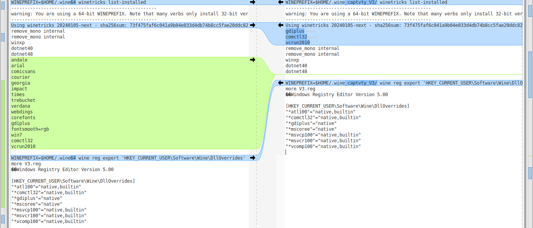Click 'Windows Registry Editor Version 5.00' in right pane
This screenshot has width=533, height=228.
pos(339,95)
